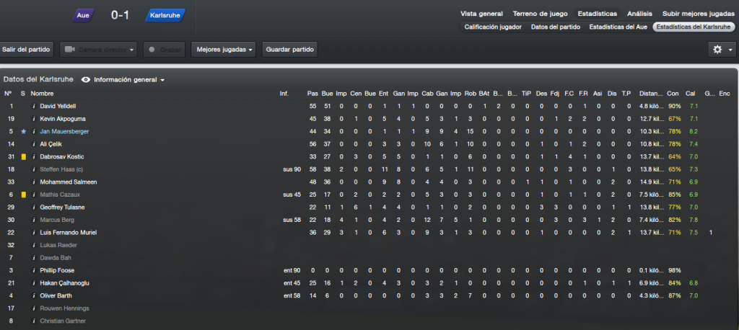Click info icon beside David Yelldell
This screenshot has width=739, height=330.
pos(33,107)
